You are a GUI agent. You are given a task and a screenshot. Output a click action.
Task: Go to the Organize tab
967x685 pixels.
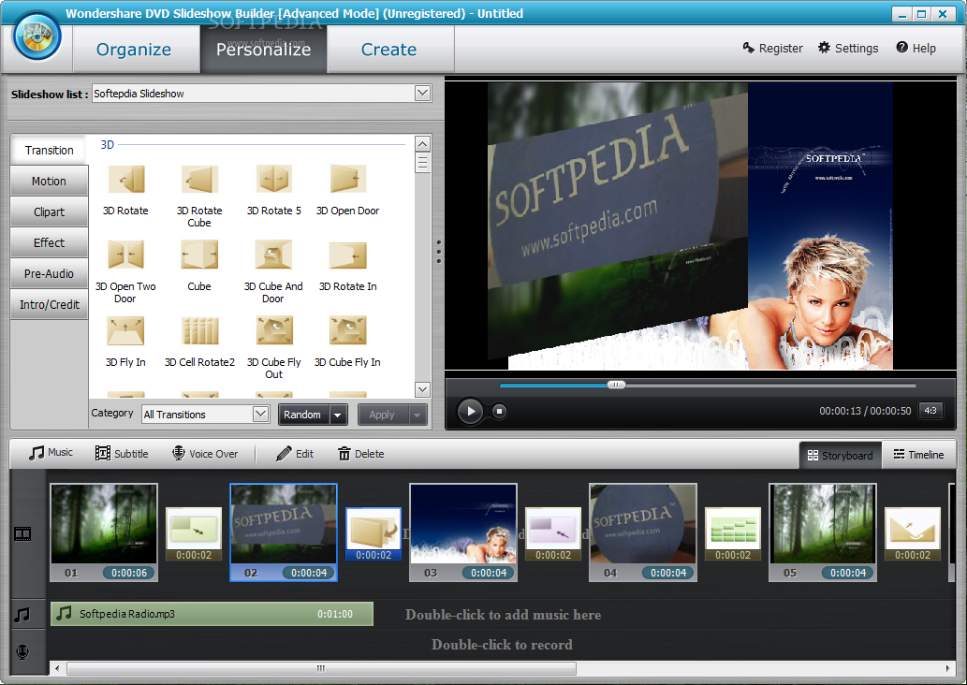[x=134, y=50]
